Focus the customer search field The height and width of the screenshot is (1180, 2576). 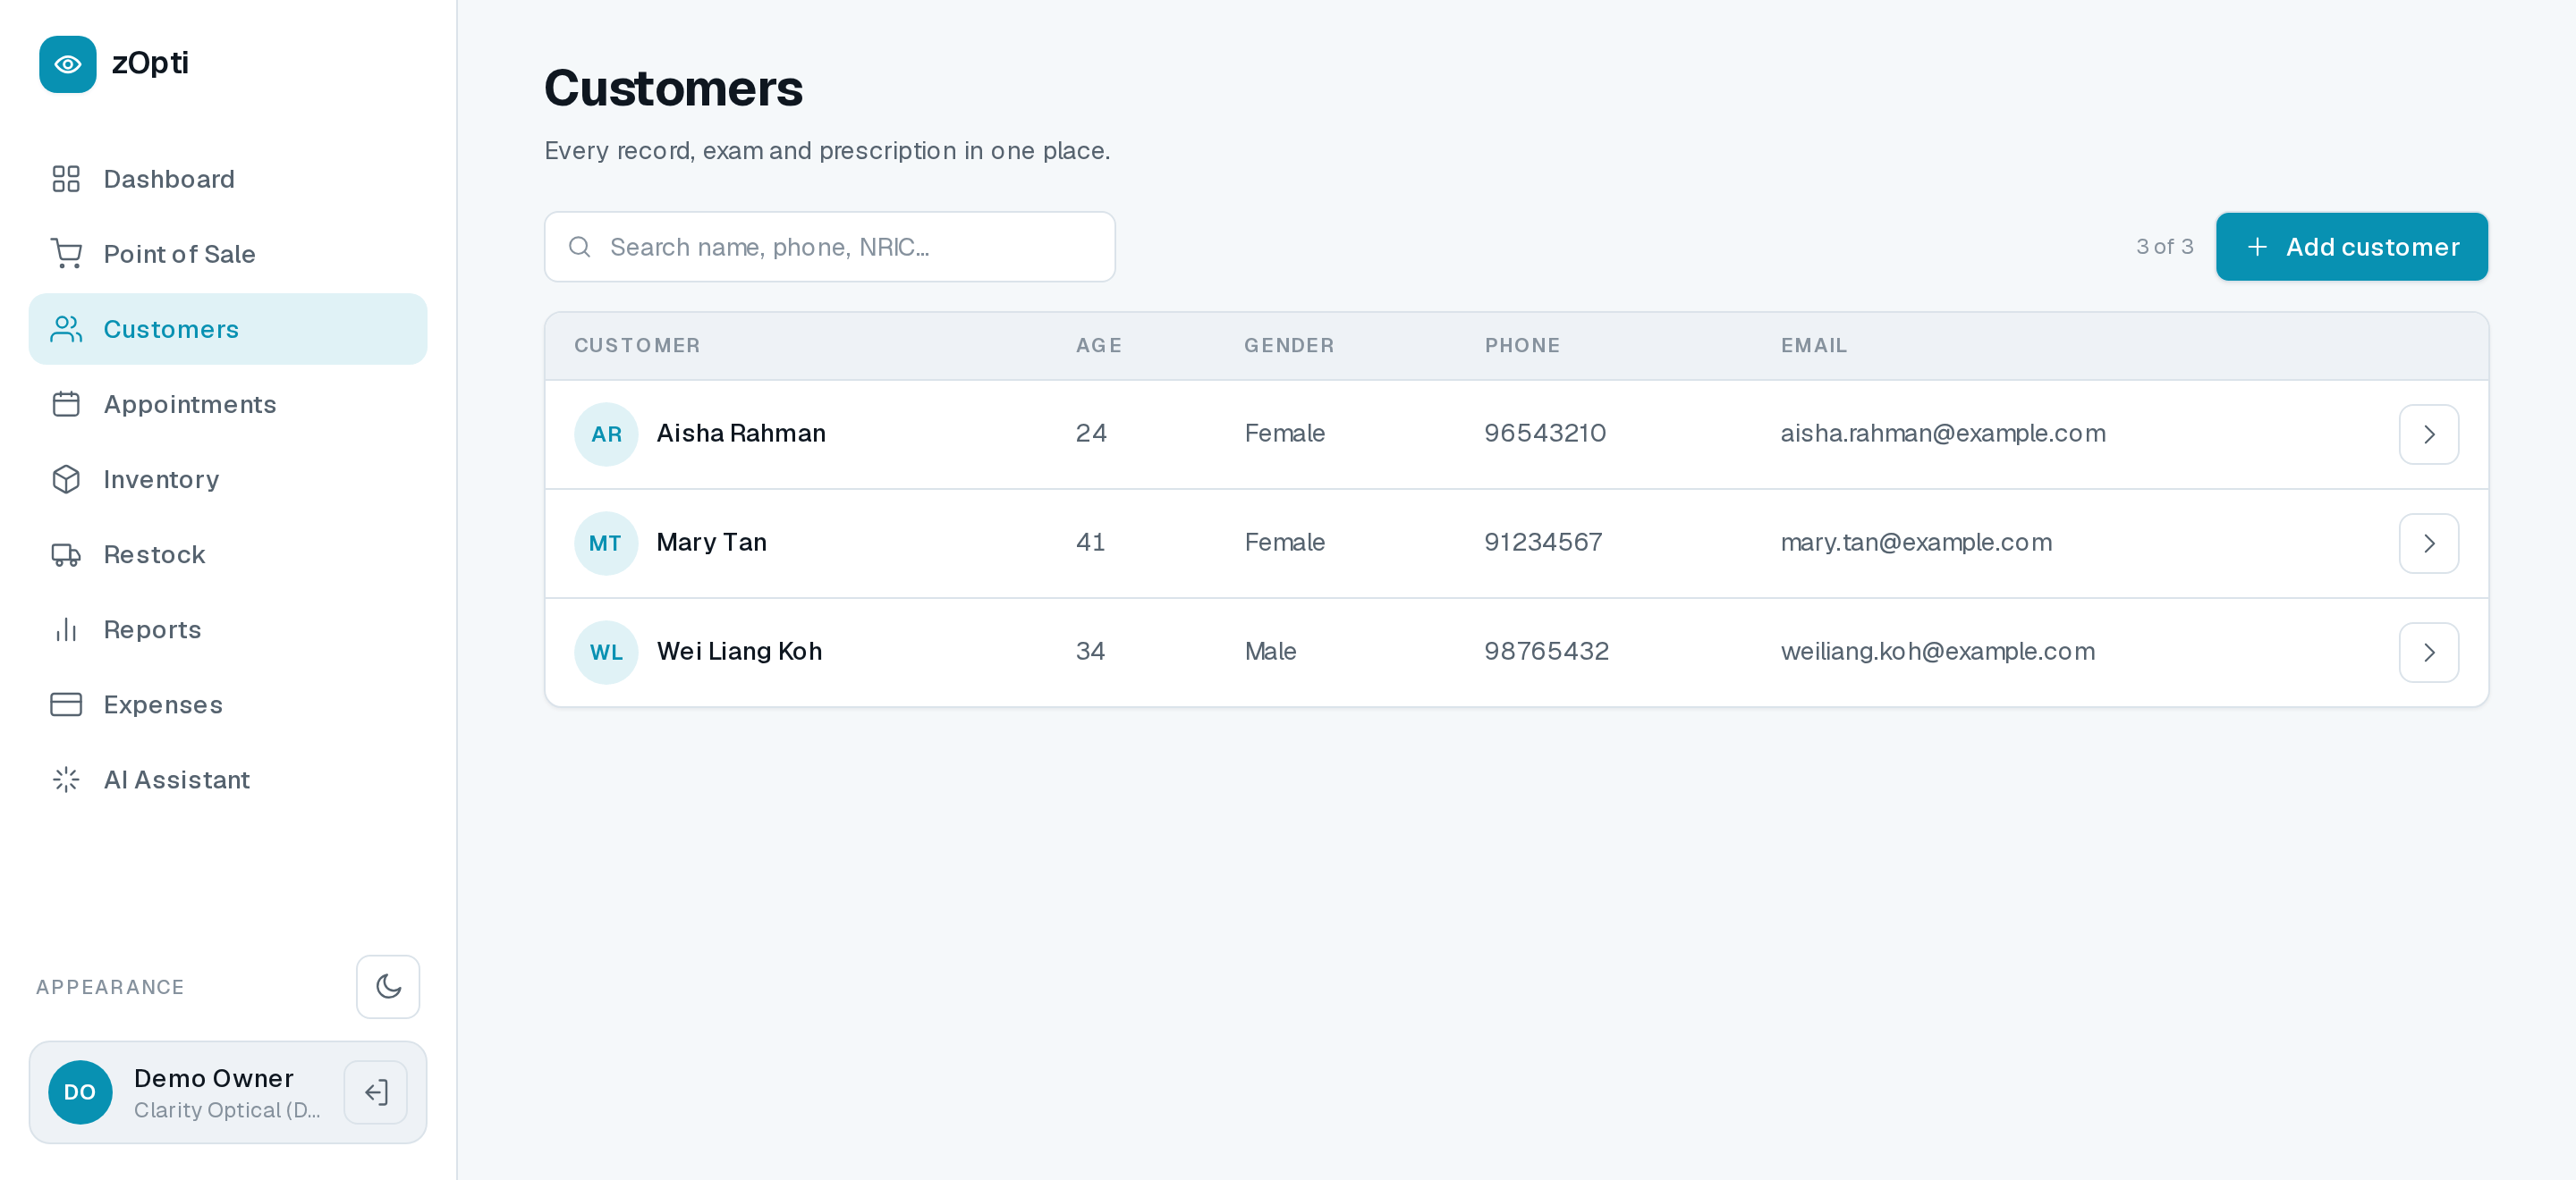[829, 247]
